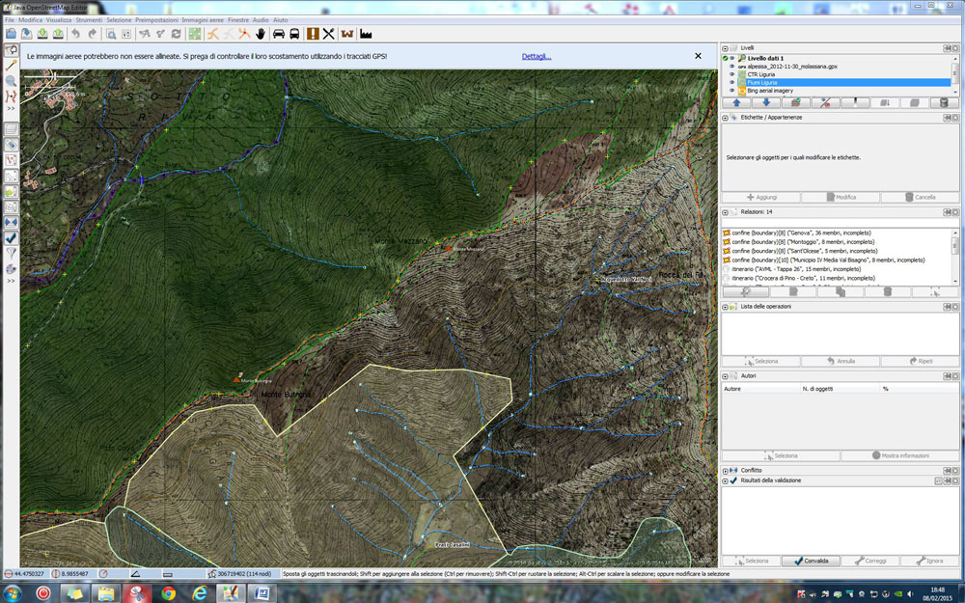Open the Preimpostazioni menu

[155, 19]
